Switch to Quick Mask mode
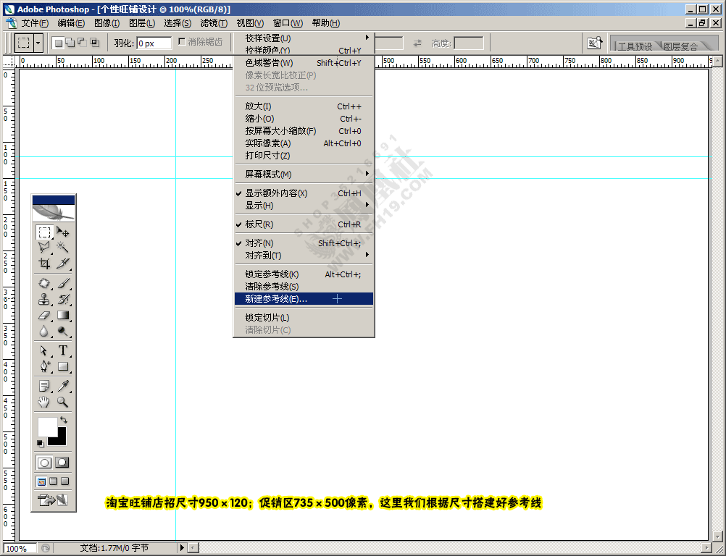726x556 pixels. (62, 463)
